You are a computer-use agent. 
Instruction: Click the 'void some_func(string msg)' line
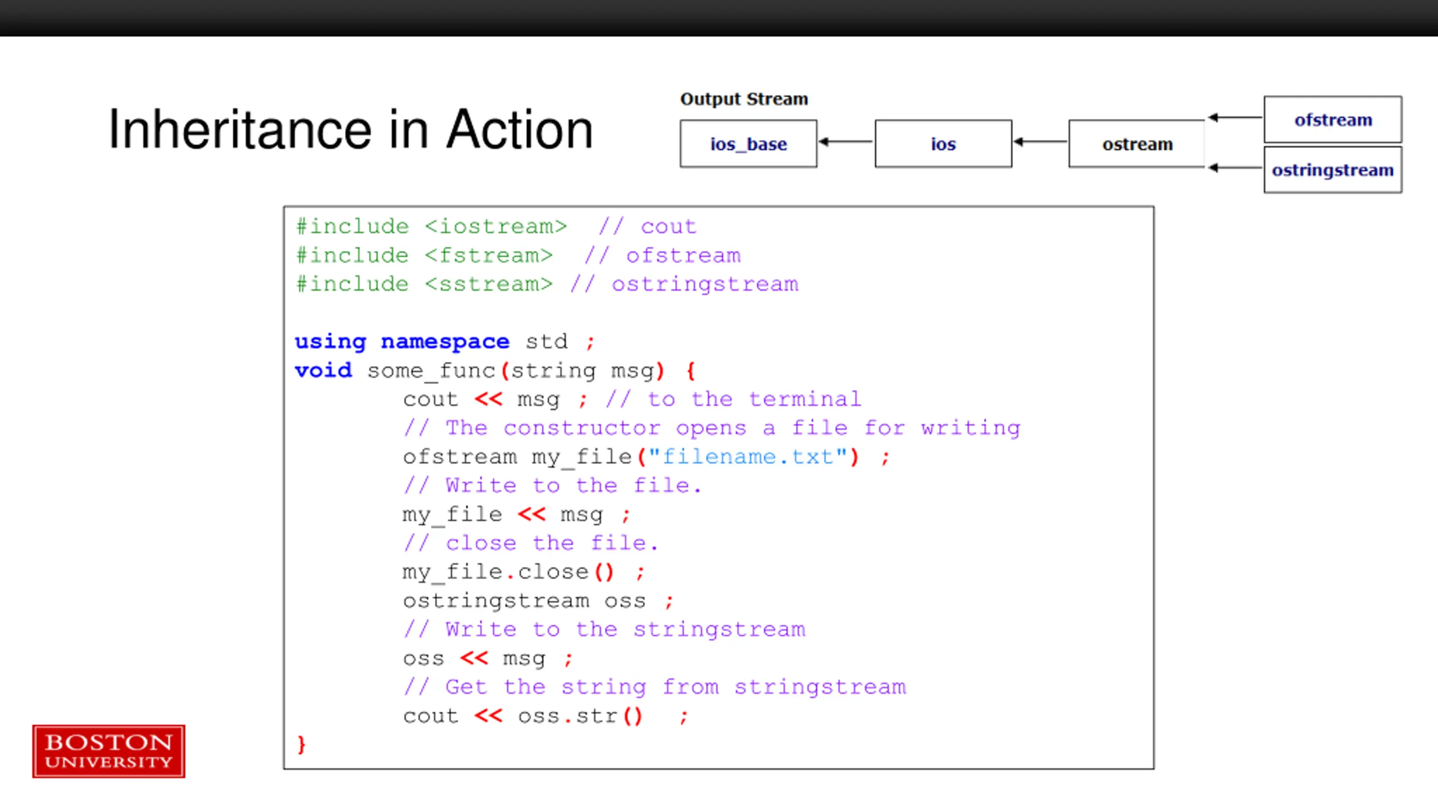[x=495, y=371]
